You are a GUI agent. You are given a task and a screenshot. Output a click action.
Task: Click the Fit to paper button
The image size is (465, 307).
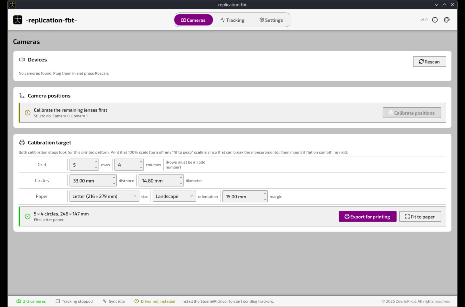pos(420,217)
